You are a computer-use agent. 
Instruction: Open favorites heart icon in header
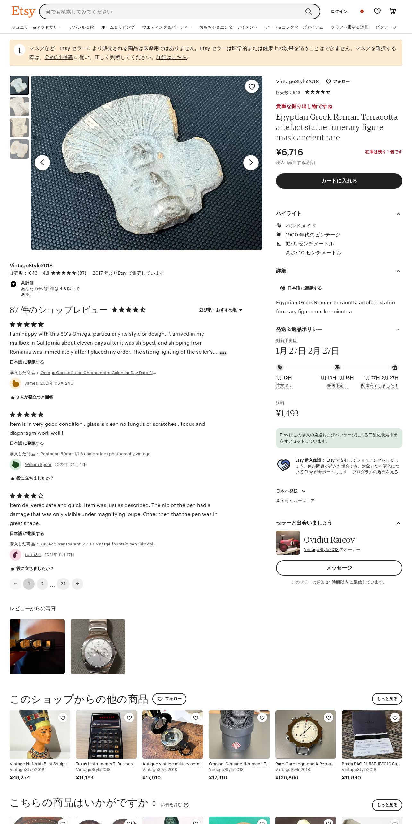[x=377, y=12]
